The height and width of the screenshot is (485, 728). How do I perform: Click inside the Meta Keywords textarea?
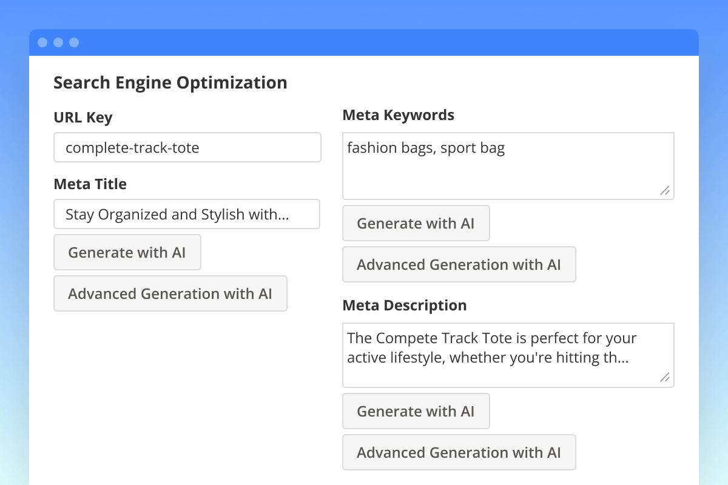click(508, 166)
